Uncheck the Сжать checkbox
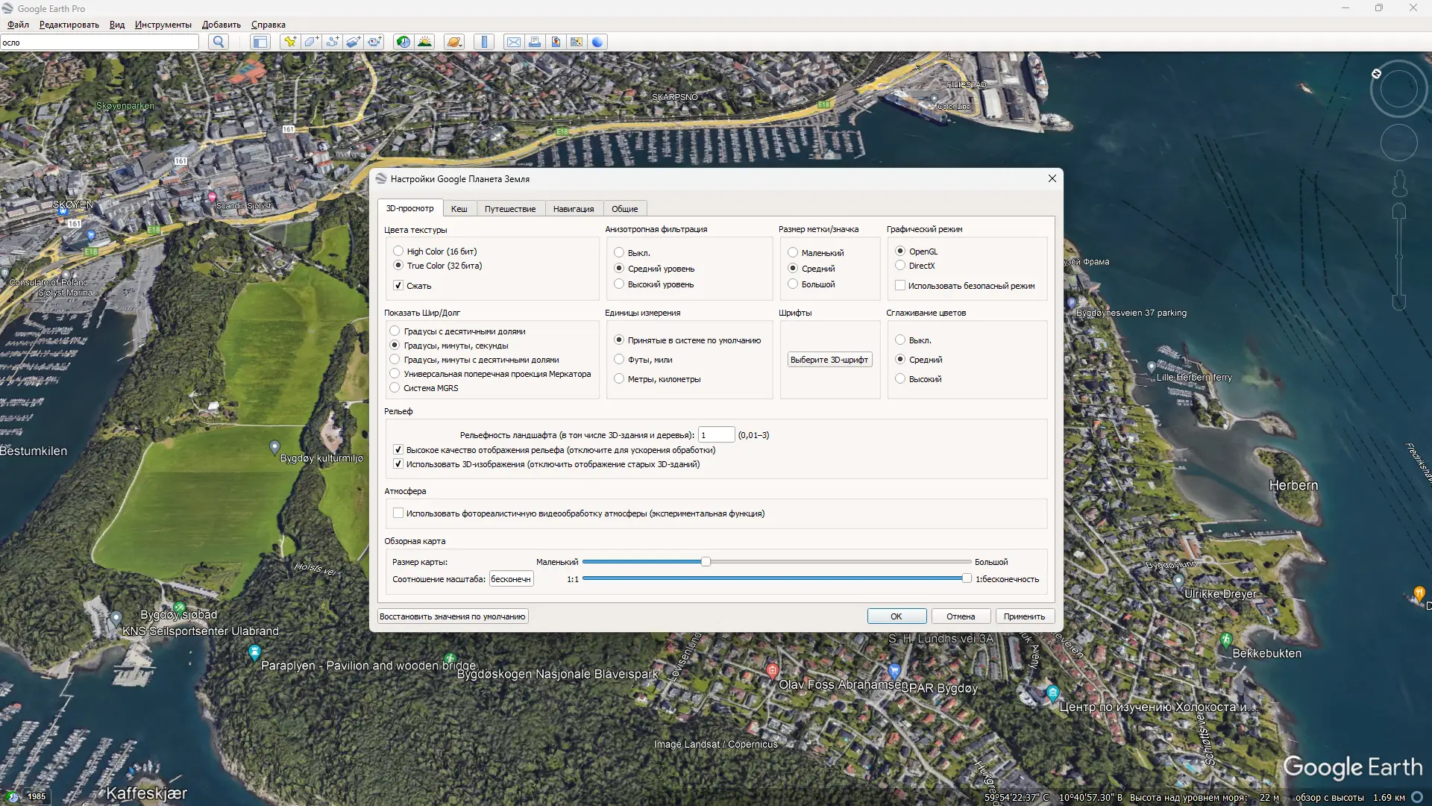 click(x=398, y=286)
